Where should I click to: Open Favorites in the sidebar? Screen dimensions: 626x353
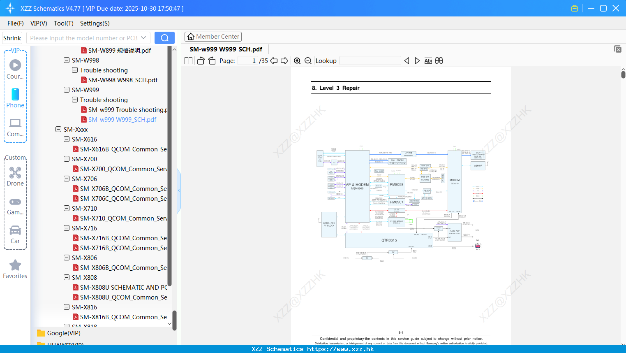pyautogui.click(x=15, y=269)
